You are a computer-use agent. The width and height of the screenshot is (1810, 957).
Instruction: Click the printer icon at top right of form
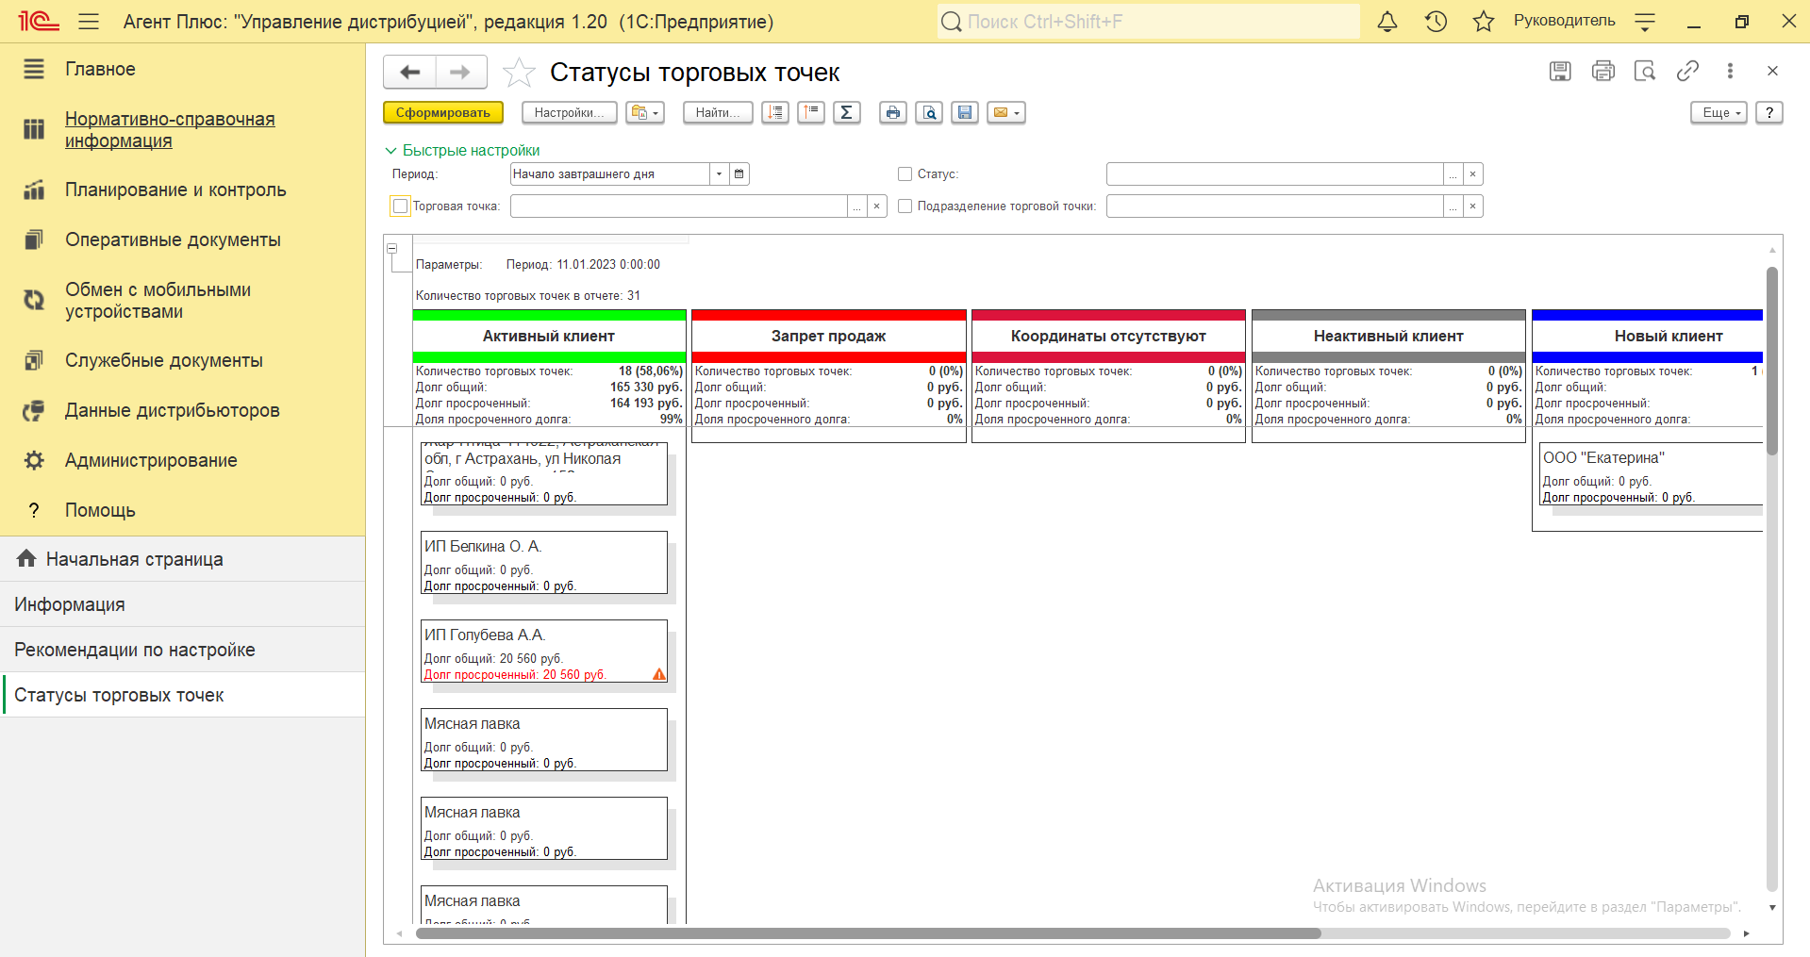click(x=1602, y=71)
